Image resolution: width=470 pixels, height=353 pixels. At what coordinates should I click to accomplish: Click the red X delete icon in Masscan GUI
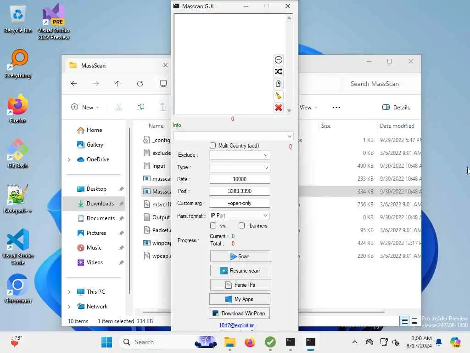click(x=279, y=108)
